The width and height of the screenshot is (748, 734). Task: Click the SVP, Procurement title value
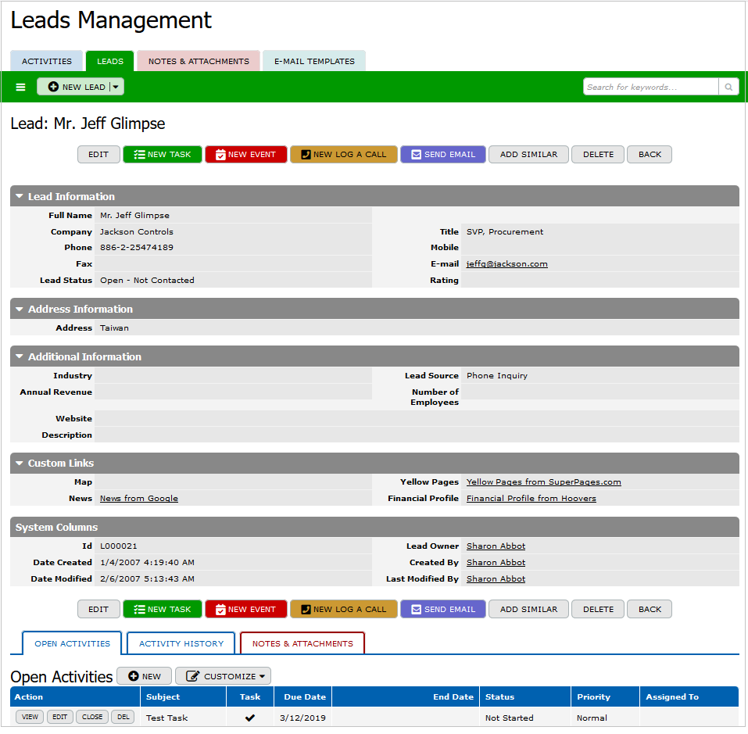coord(505,232)
